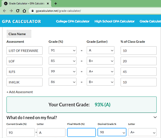Open the grade percent dropdown showing 99
161x138 pixels.
[x=63, y=71]
